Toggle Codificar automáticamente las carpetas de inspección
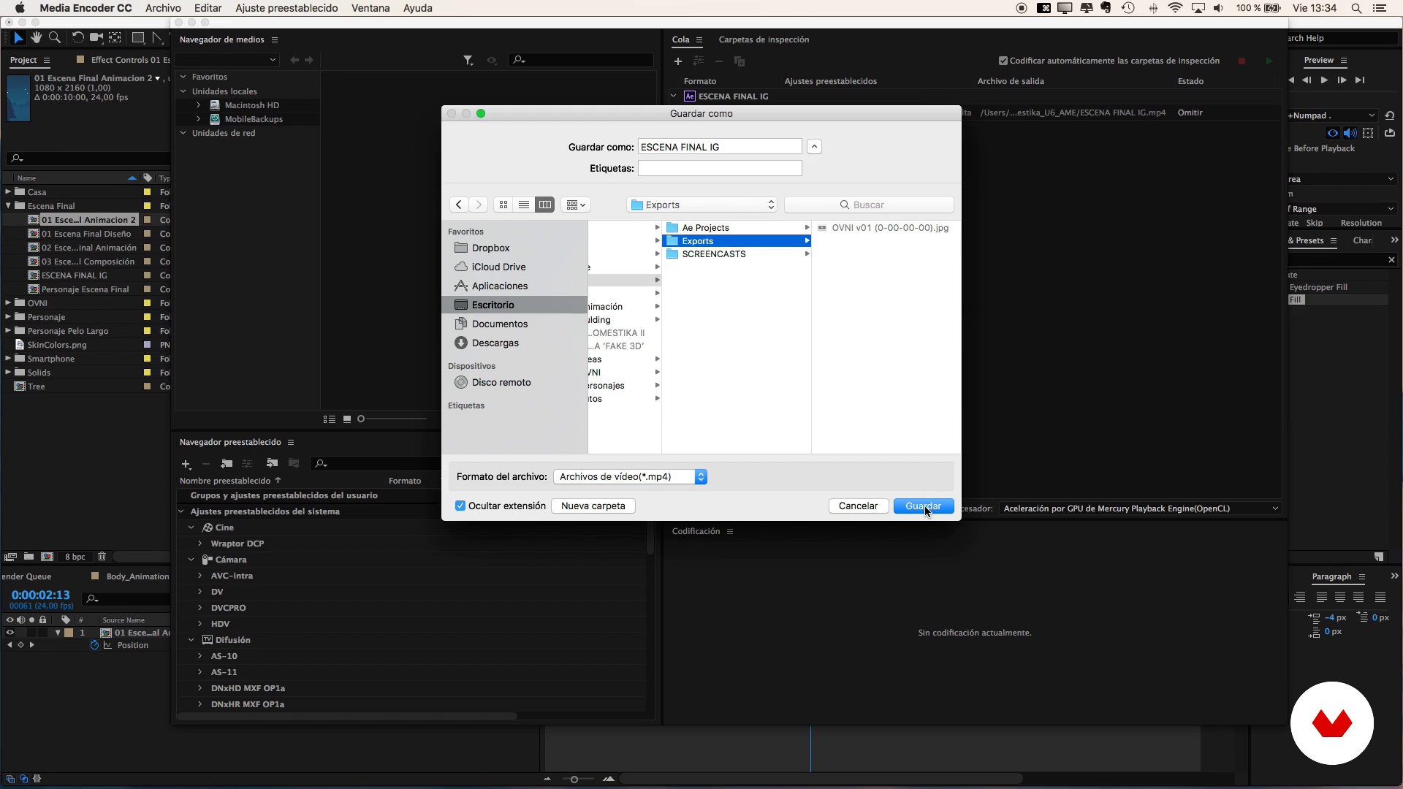 click(x=1003, y=61)
